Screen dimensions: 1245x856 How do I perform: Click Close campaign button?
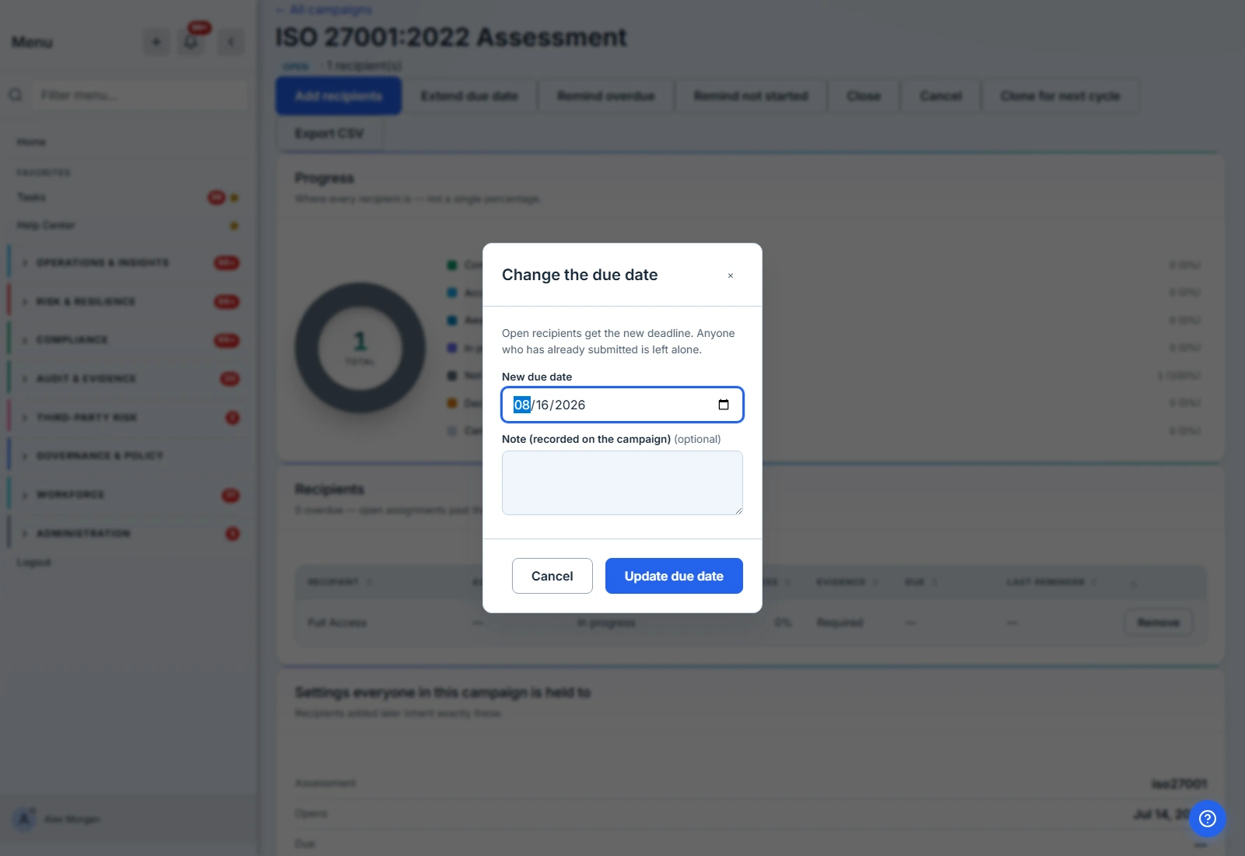click(x=864, y=96)
